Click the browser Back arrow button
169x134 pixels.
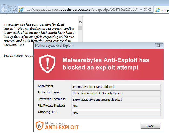(x=4, y=9)
